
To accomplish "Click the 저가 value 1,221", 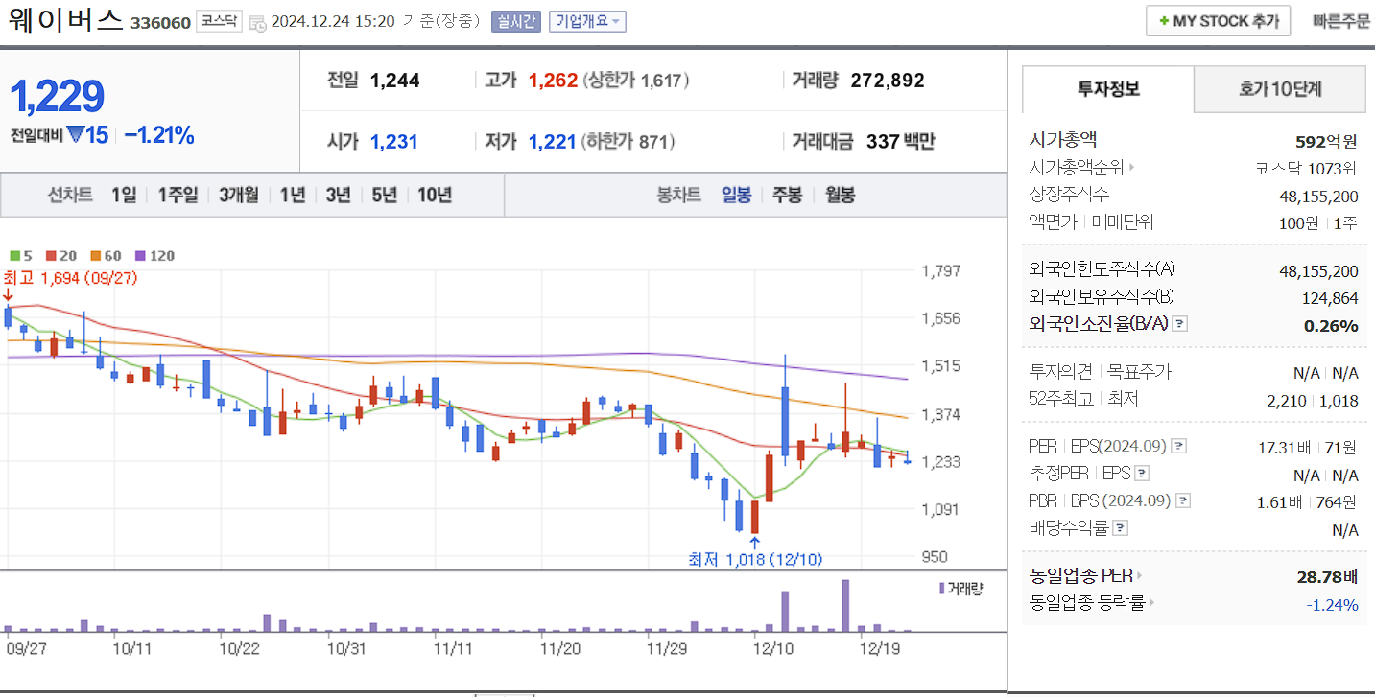I will click(552, 142).
